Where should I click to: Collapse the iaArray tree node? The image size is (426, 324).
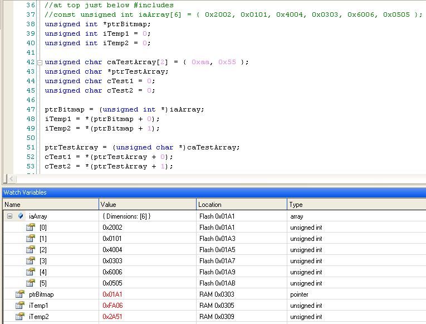click(10, 216)
